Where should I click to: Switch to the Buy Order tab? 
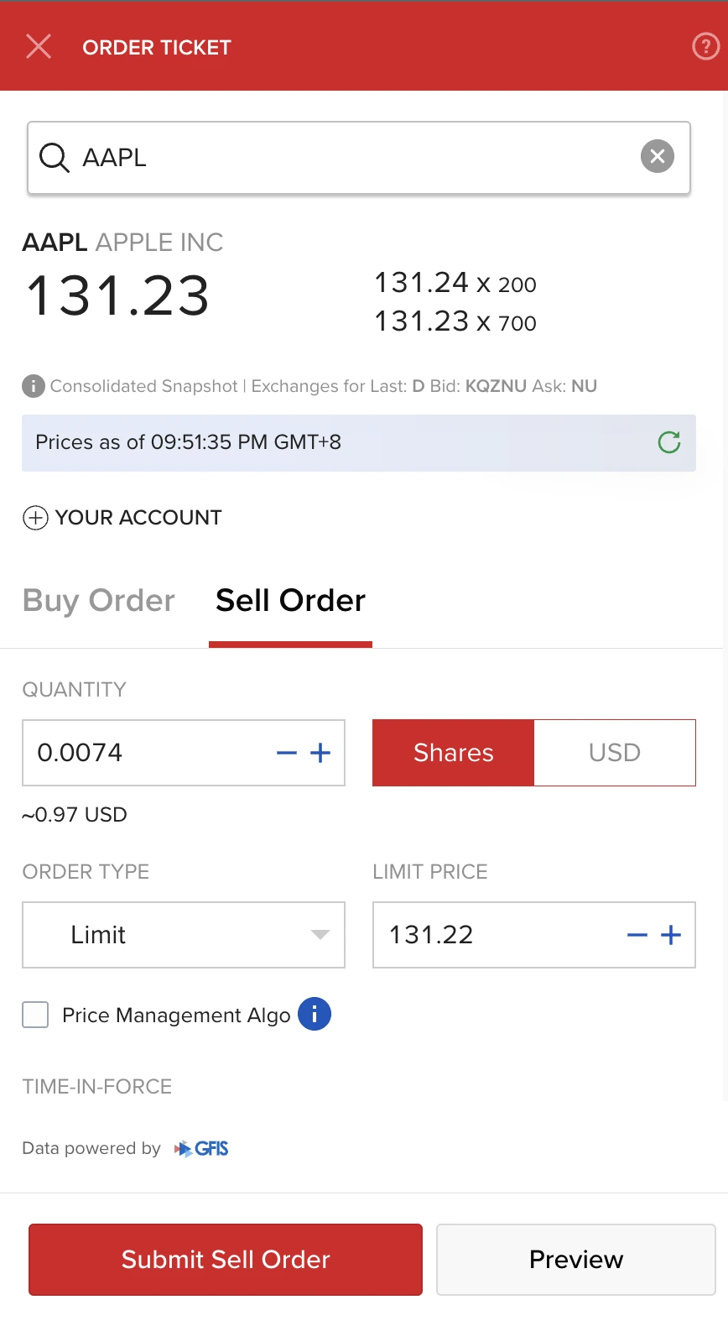point(99,601)
